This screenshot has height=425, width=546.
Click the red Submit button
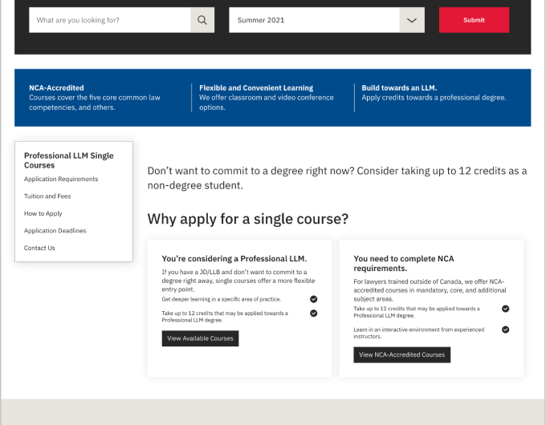coord(474,20)
